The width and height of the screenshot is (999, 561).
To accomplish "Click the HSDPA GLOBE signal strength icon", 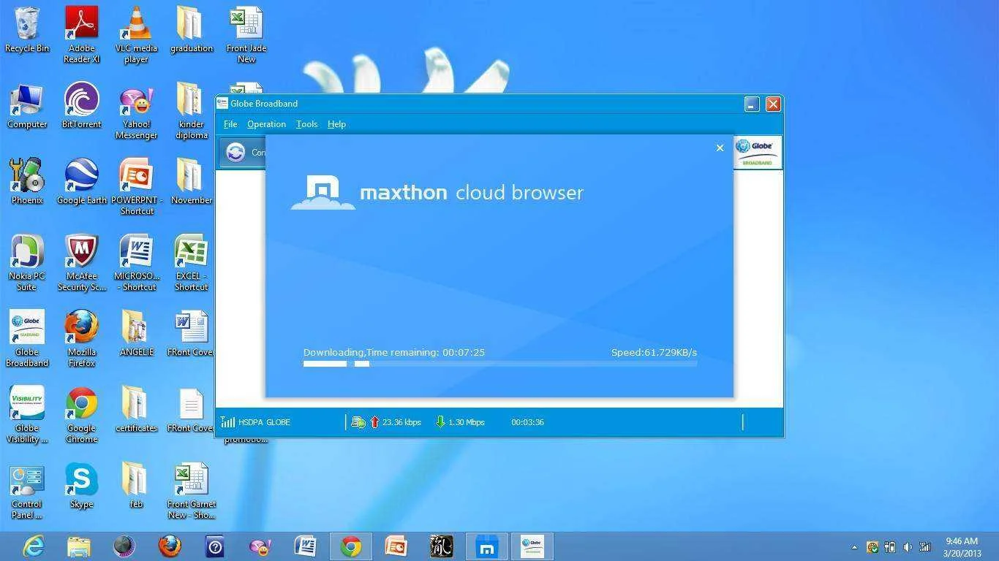I will [x=227, y=422].
